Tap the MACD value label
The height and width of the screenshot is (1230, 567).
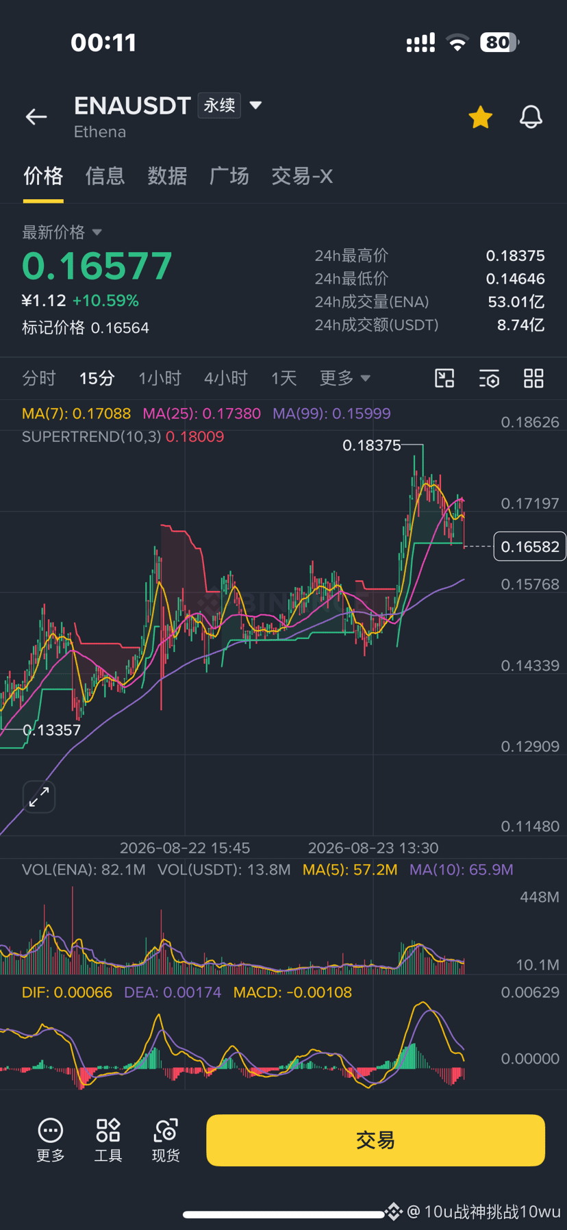click(x=292, y=992)
